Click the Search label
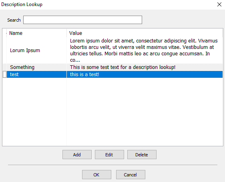 click(x=14, y=20)
